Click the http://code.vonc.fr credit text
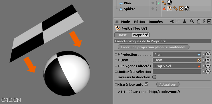This screenshot has width=212, height=104. 165,92
